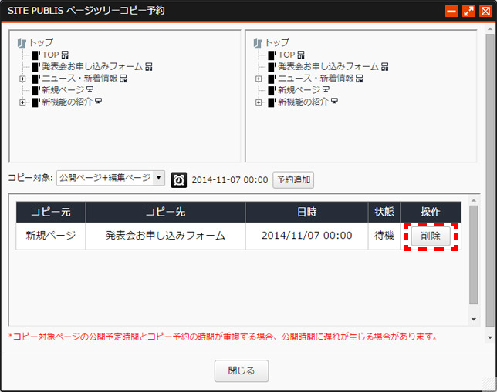Image resolution: width=497 pixels, height=392 pixels.
Task: Click the 待機 status cell
Action: coord(384,236)
